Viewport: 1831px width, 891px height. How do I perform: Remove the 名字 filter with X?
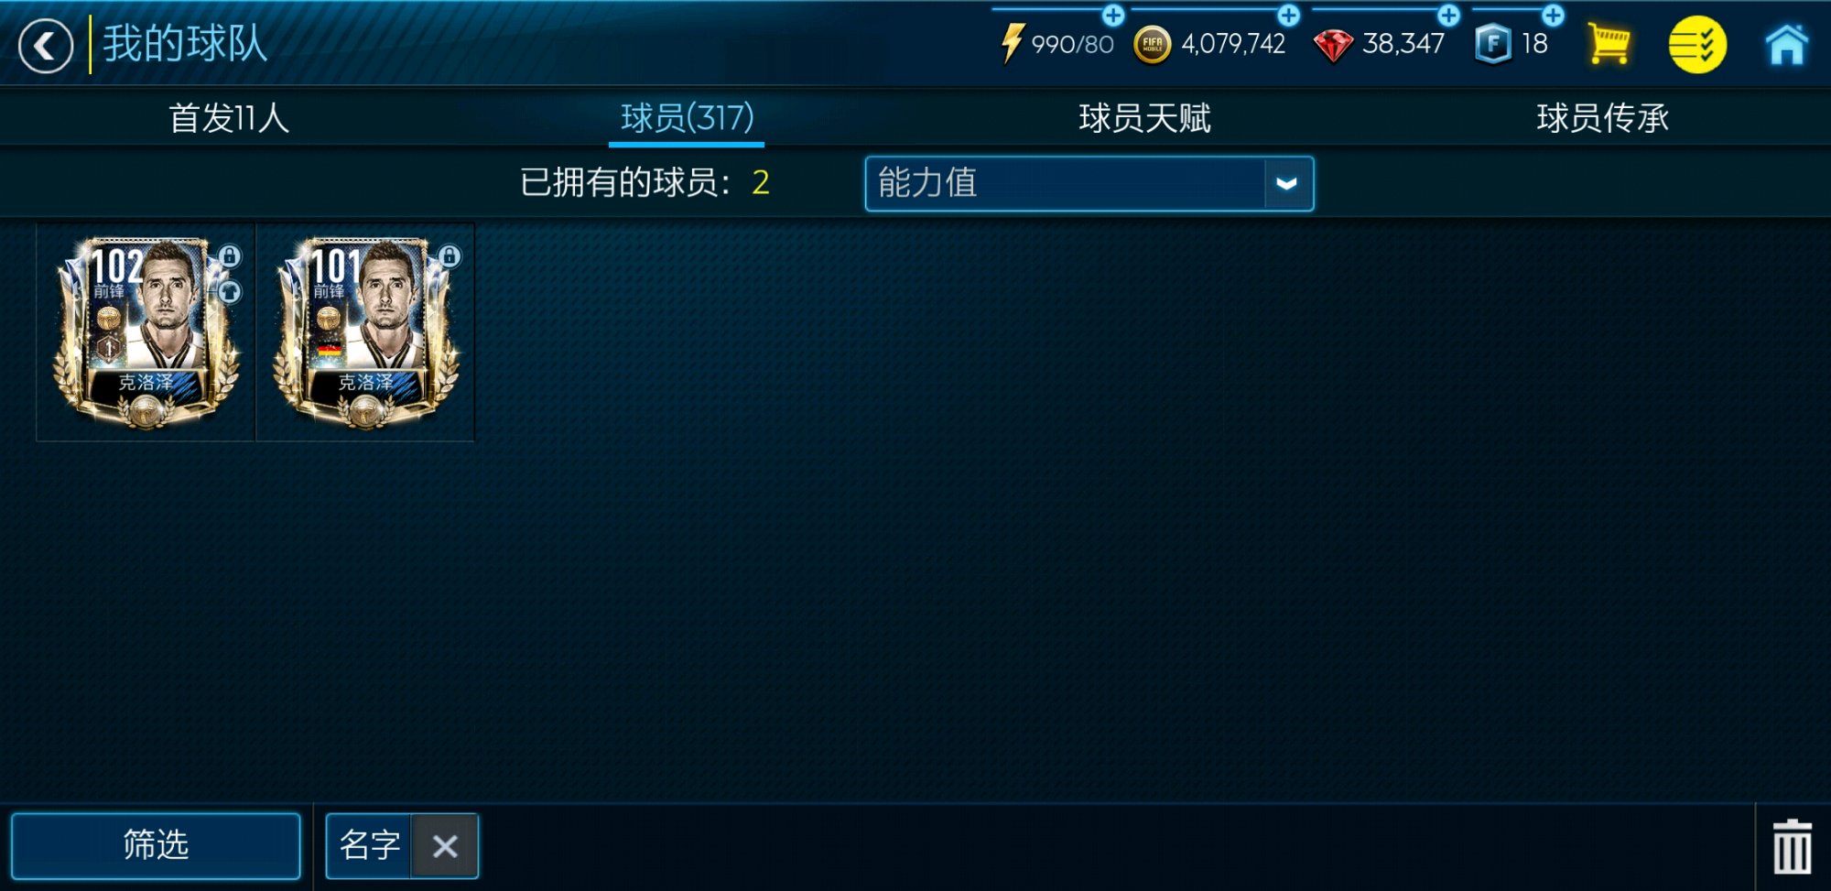point(445,846)
